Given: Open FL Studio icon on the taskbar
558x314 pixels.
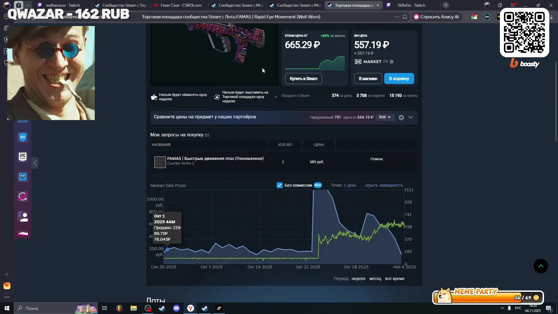Looking at the screenshot, I should (x=119, y=308).
